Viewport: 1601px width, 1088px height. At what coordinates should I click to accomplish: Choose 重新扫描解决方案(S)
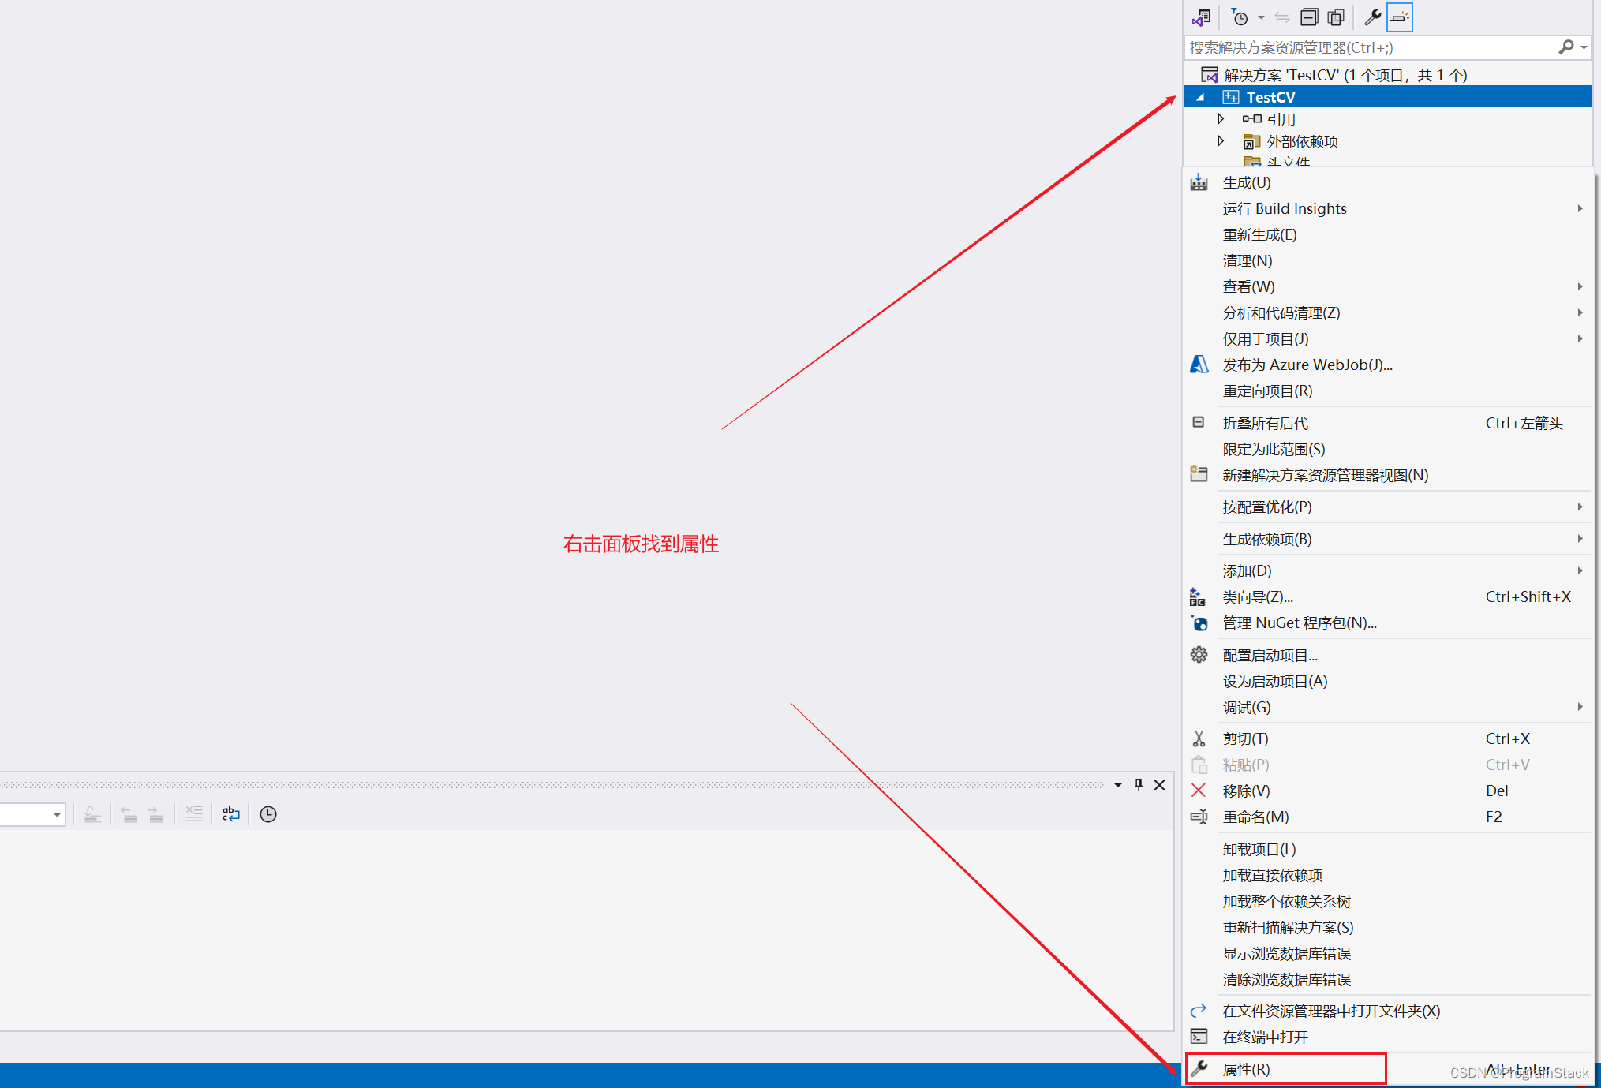point(1388,927)
